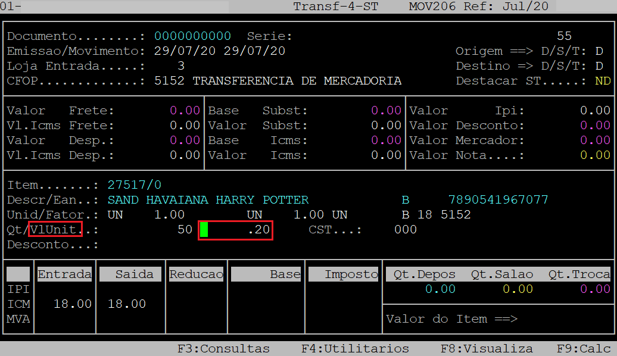Click the Valor Nota total field
Screen dimensions: 617x356
click(595, 155)
